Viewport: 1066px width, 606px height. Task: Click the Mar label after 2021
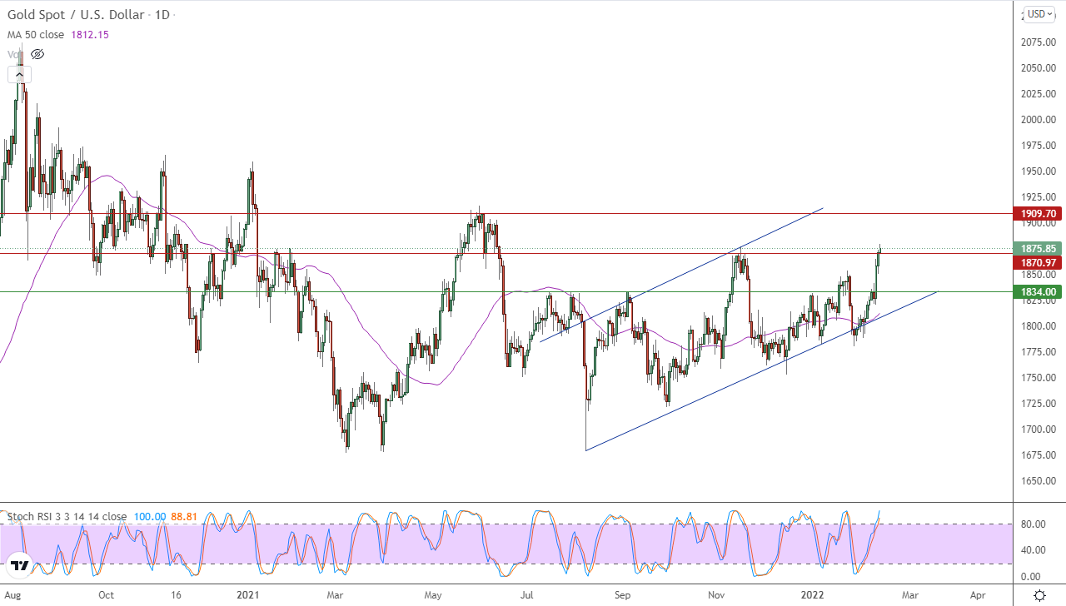(x=336, y=595)
